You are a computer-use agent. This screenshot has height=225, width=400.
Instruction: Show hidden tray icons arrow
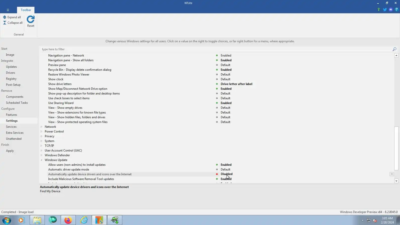362,220
